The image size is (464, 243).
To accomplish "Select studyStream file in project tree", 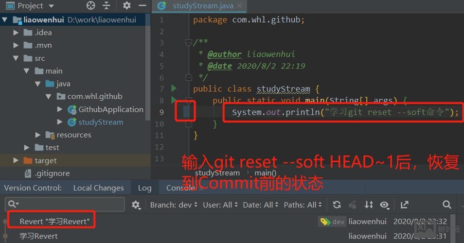I will (x=101, y=122).
